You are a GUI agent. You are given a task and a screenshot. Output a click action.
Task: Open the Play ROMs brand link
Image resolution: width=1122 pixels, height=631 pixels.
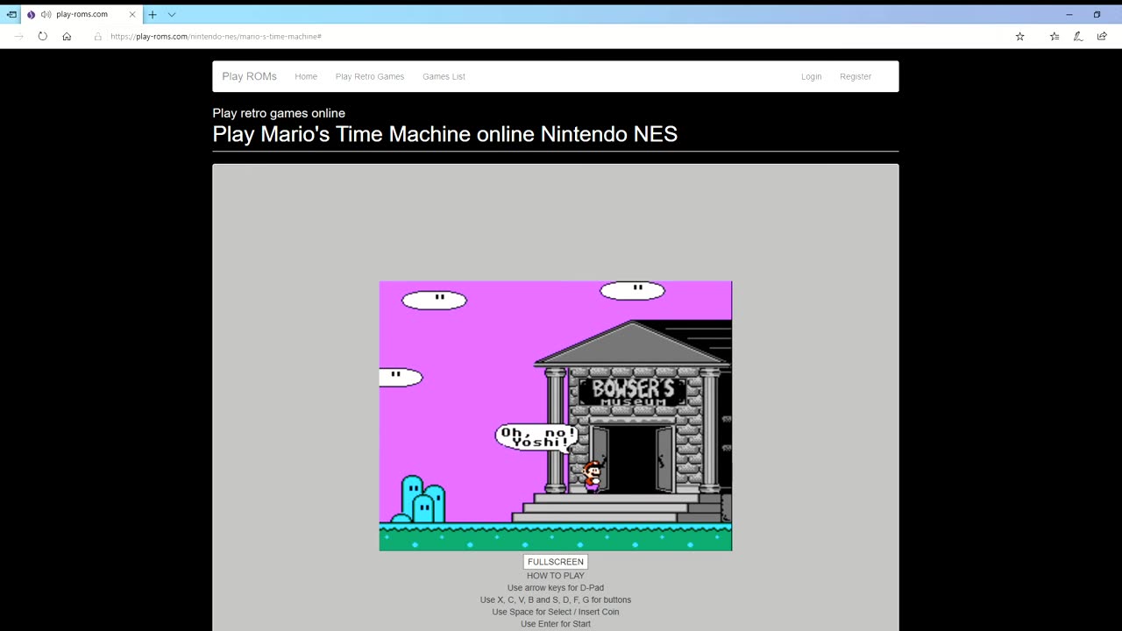tap(249, 76)
